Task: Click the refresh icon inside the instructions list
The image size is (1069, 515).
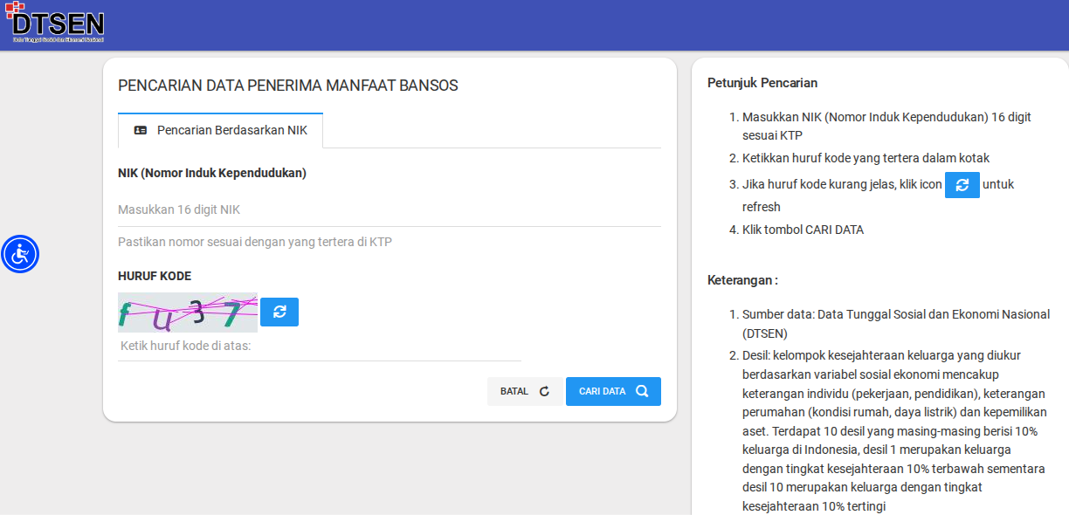Action: (962, 185)
